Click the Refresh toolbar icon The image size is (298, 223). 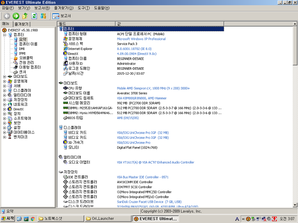pos(34,16)
